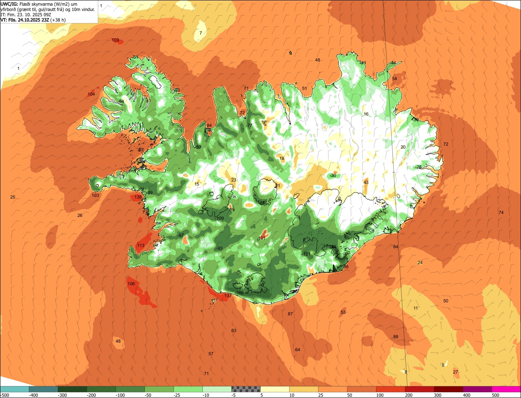This screenshot has height=398, width=521.
Task: Click the map value '89' on the west coast
Action: (x=150, y=192)
